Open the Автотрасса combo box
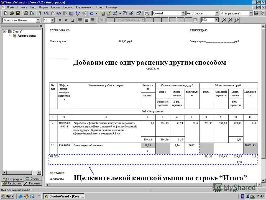This screenshot has width=266, height=200. click(217, 13)
